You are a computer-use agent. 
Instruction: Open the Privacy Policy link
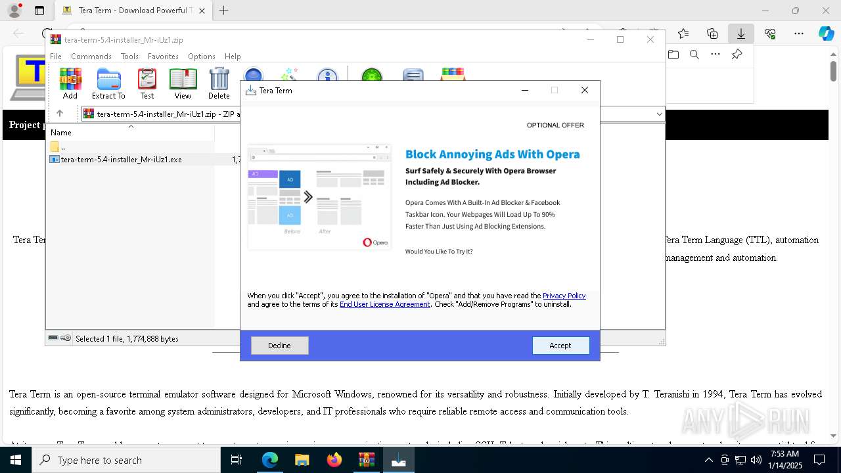564,296
